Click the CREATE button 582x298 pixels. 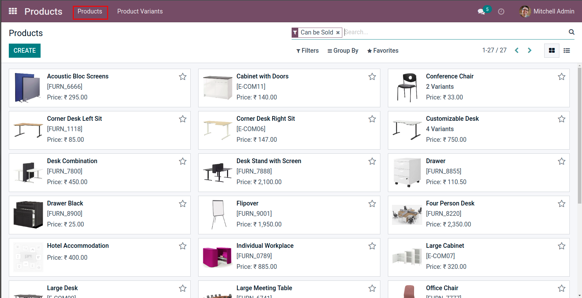(x=25, y=51)
